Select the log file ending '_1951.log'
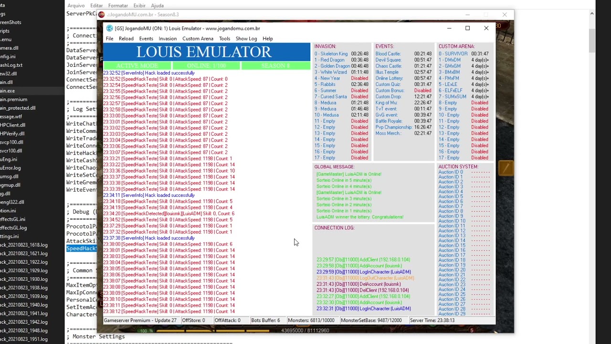 (x=24, y=339)
